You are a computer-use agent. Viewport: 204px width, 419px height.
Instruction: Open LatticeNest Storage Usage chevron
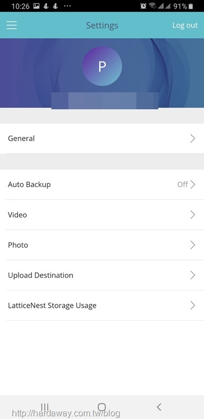193,305
